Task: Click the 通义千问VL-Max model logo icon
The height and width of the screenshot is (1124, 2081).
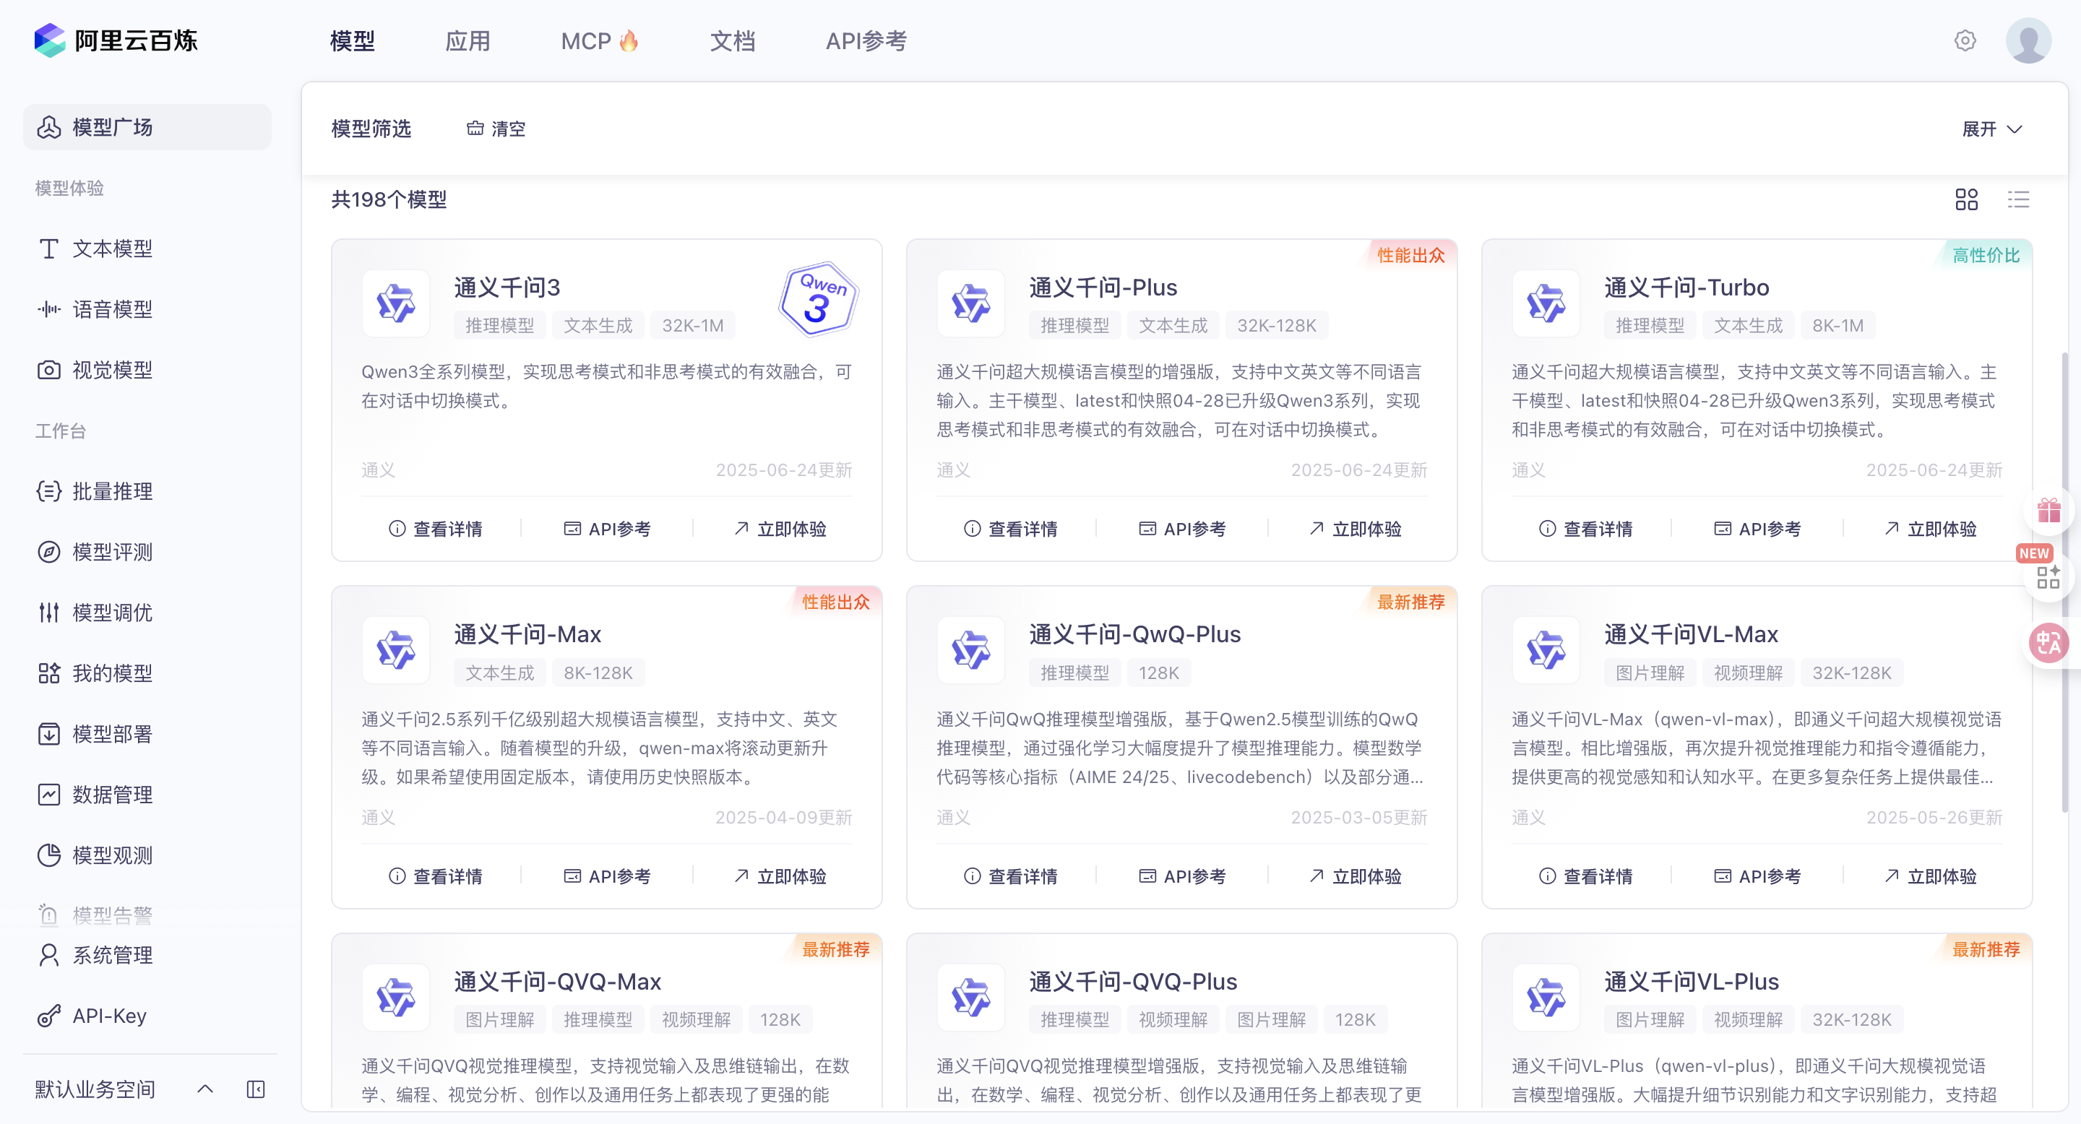Action: point(1546,651)
